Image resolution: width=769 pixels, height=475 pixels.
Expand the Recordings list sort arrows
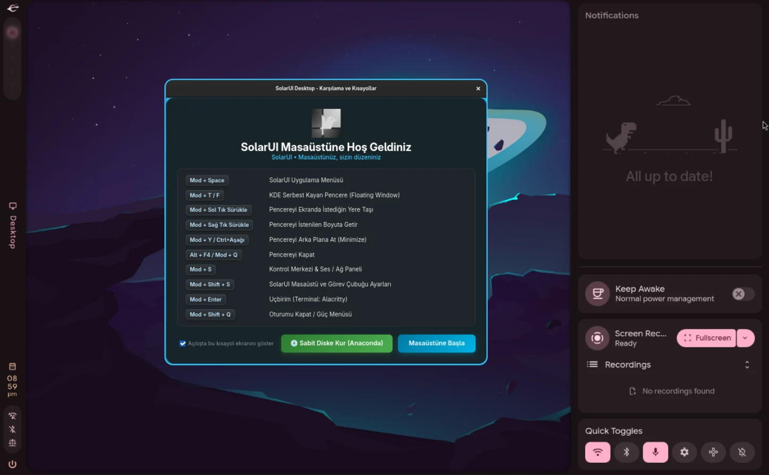click(747, 364)
